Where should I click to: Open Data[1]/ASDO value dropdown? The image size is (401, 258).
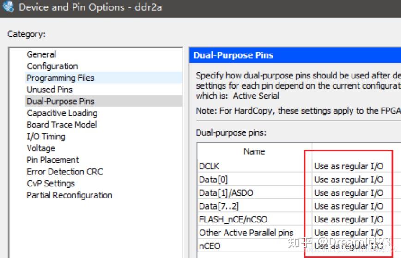(x=349, y=193)
